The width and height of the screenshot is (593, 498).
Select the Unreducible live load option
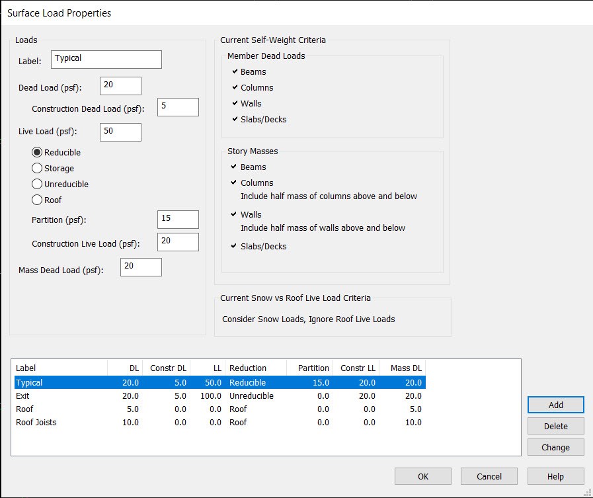click(x=37, y=185)
